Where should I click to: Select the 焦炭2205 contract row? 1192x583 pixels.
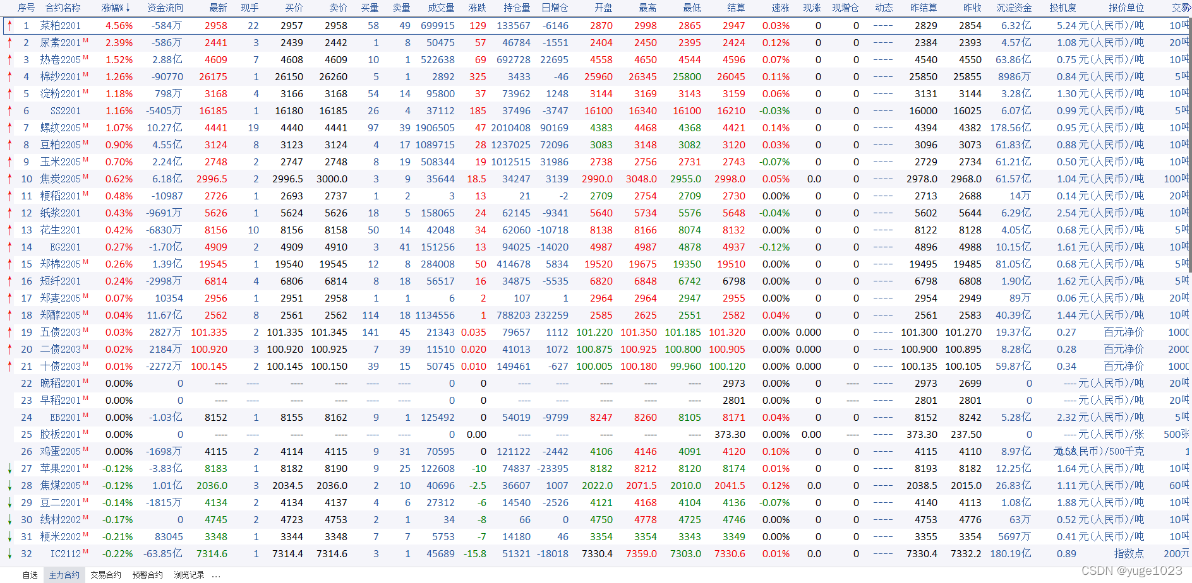click(596, 179)
